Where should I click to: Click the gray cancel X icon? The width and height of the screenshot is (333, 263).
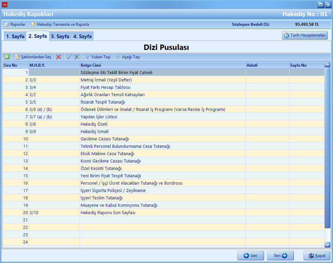coord(77,57)
